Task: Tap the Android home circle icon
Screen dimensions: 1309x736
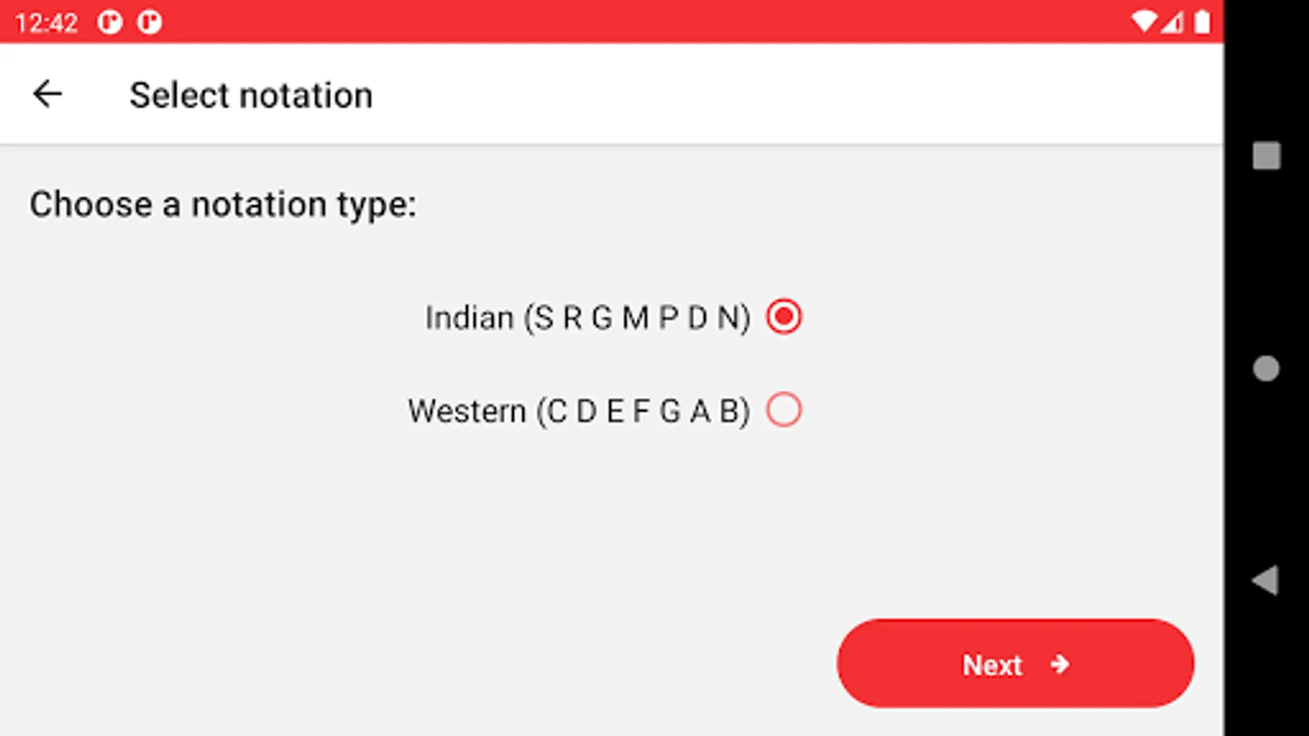Action: click(1266, 368)
